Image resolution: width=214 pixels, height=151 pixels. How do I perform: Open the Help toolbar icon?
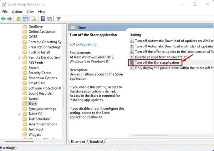43,19
